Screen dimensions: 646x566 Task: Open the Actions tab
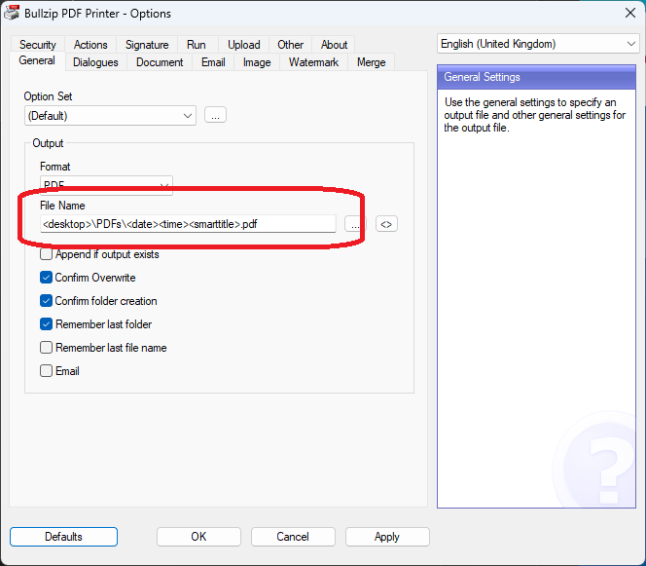tap(90, 45)
